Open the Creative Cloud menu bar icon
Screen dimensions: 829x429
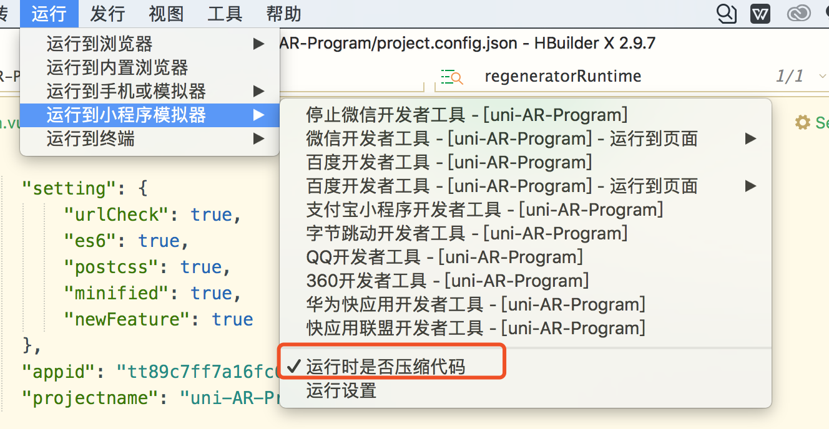pos(798,13)
